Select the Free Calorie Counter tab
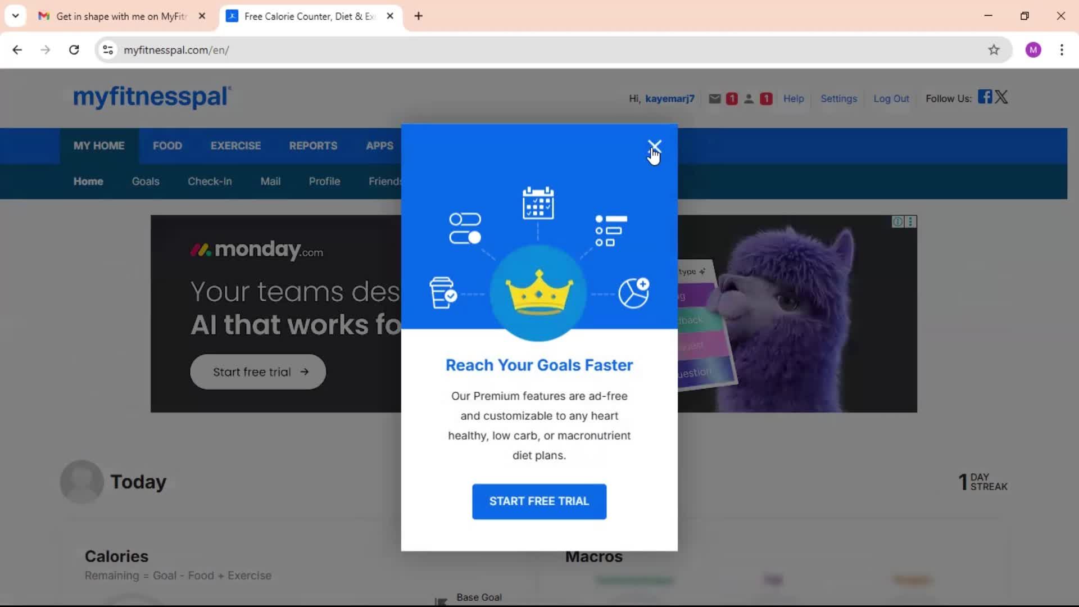Screen dimensions: 1079x607 click(309, 16)
